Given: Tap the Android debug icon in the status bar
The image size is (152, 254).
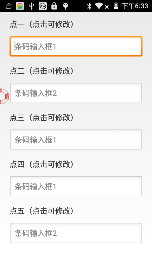Looking at the screenshot, I should tap(66, 6).
